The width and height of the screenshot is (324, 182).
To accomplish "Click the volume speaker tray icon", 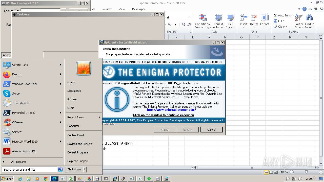I will tap(300, 179).
